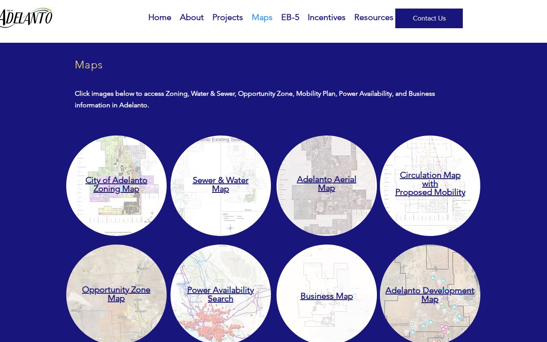Click the paragraph beginning 'Click images below'
Viewport: 547px width, 342px height.
click(x=255, y=99)
